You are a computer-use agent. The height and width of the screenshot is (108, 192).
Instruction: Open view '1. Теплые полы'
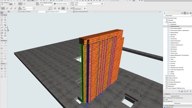[x=173, y=53]
